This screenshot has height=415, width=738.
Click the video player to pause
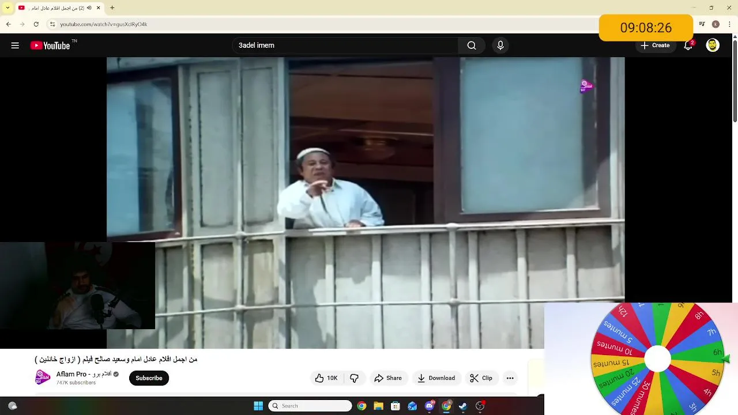point(366,202)
